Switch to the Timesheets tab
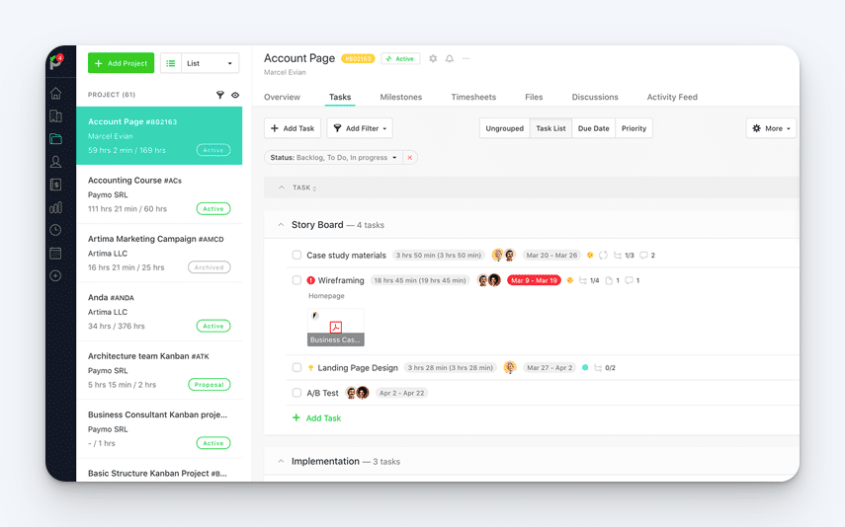This screenshot has width=845, height=527. coord(473,97)
